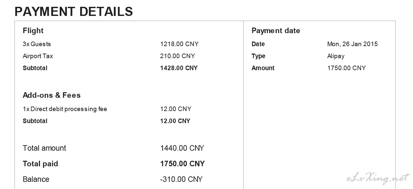Select the 1218.00 CNY guests amount

point(179,44)
